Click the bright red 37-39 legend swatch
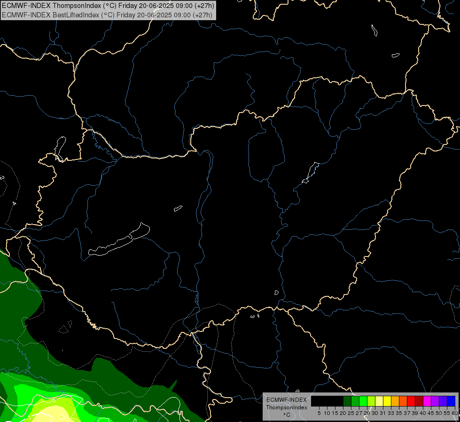Viewport: 460px width, 422px height. pos(411,401)
